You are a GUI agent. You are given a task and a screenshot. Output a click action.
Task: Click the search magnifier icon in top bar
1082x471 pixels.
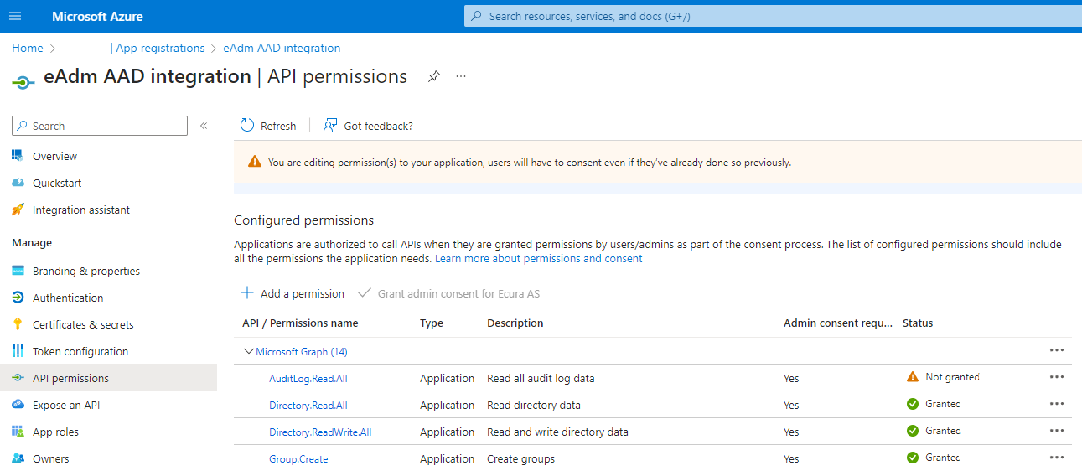478,16
